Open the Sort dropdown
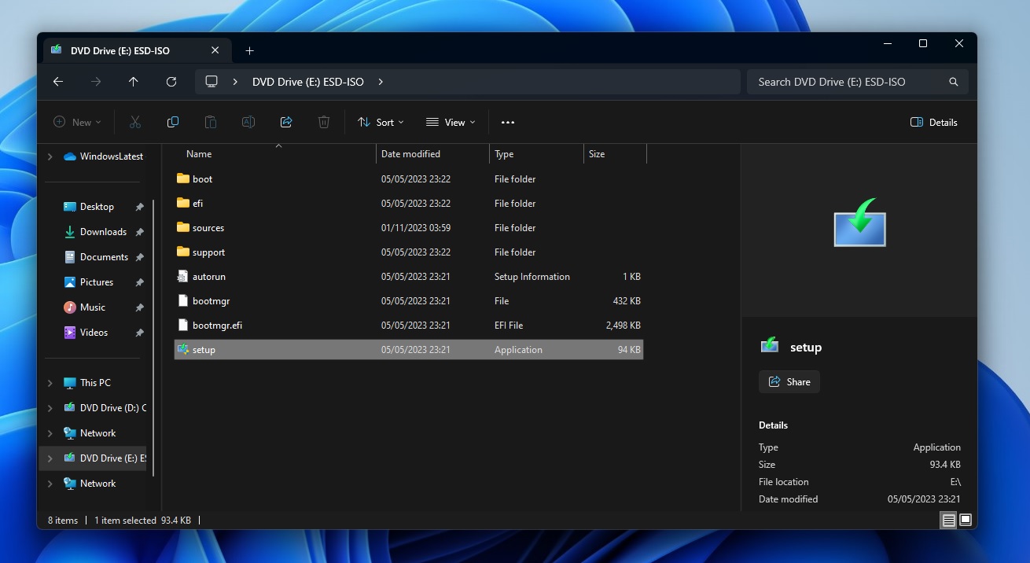 381,122
